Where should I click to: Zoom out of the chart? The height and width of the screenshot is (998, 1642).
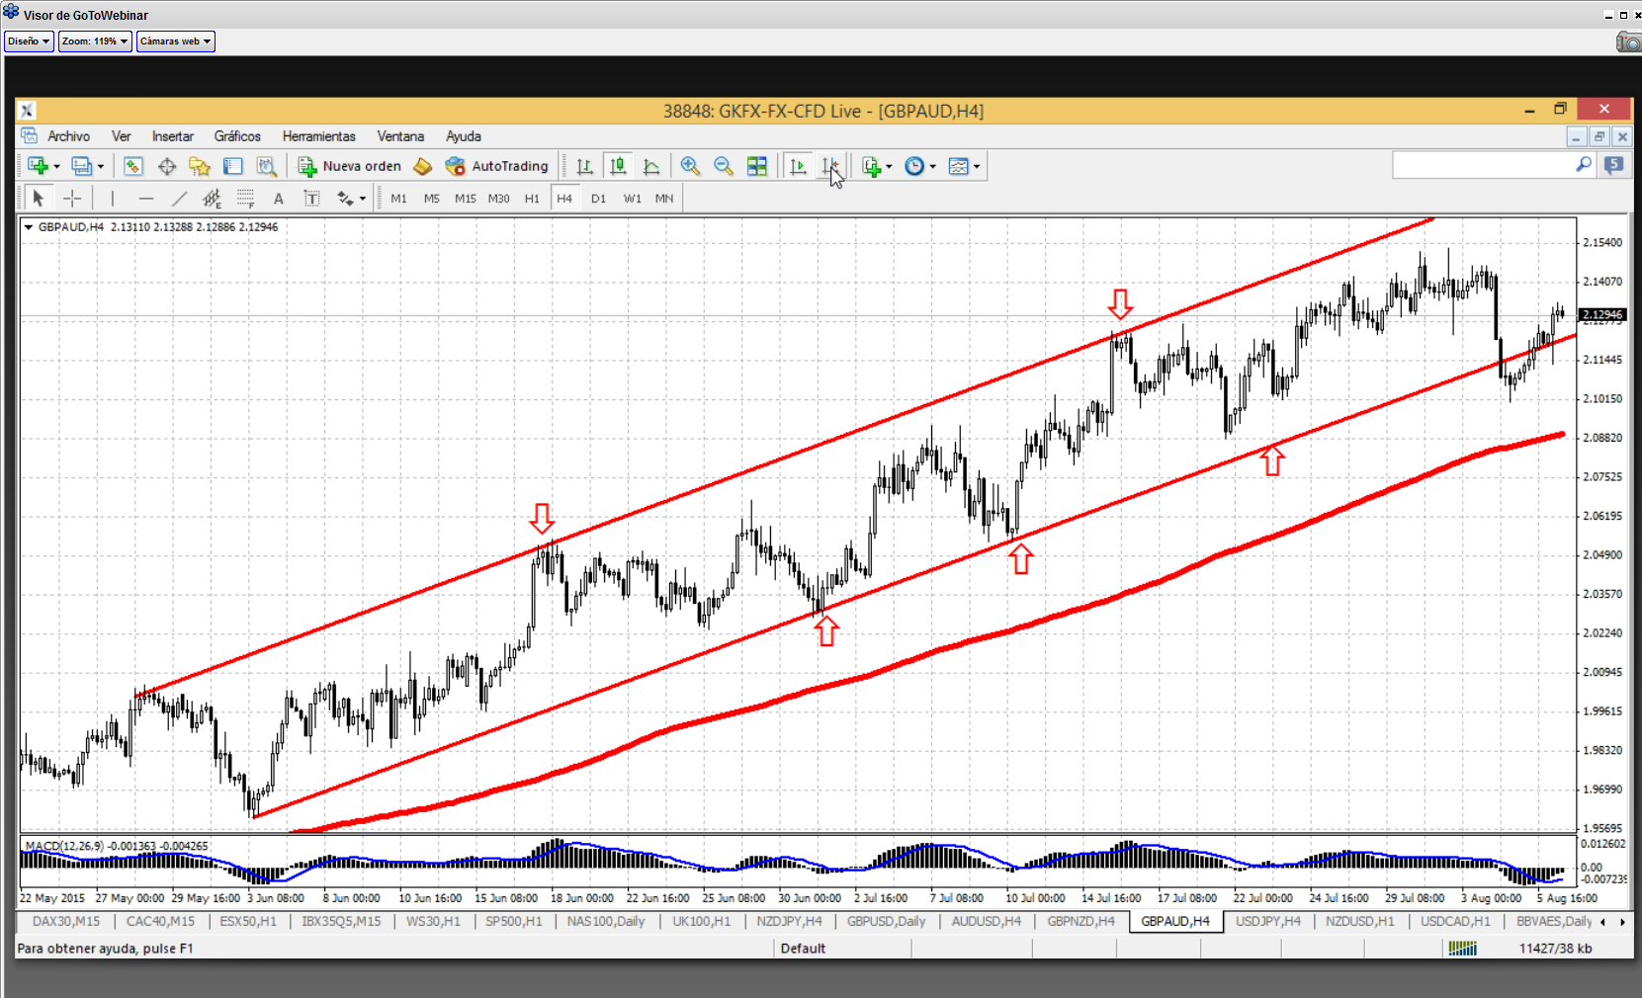(724, 166)
